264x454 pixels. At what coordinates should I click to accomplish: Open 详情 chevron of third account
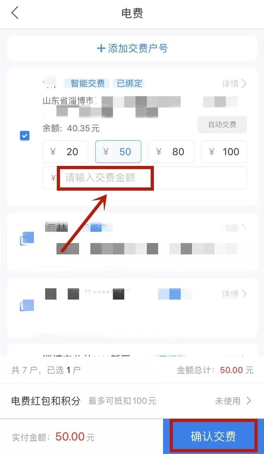[244, 294]
